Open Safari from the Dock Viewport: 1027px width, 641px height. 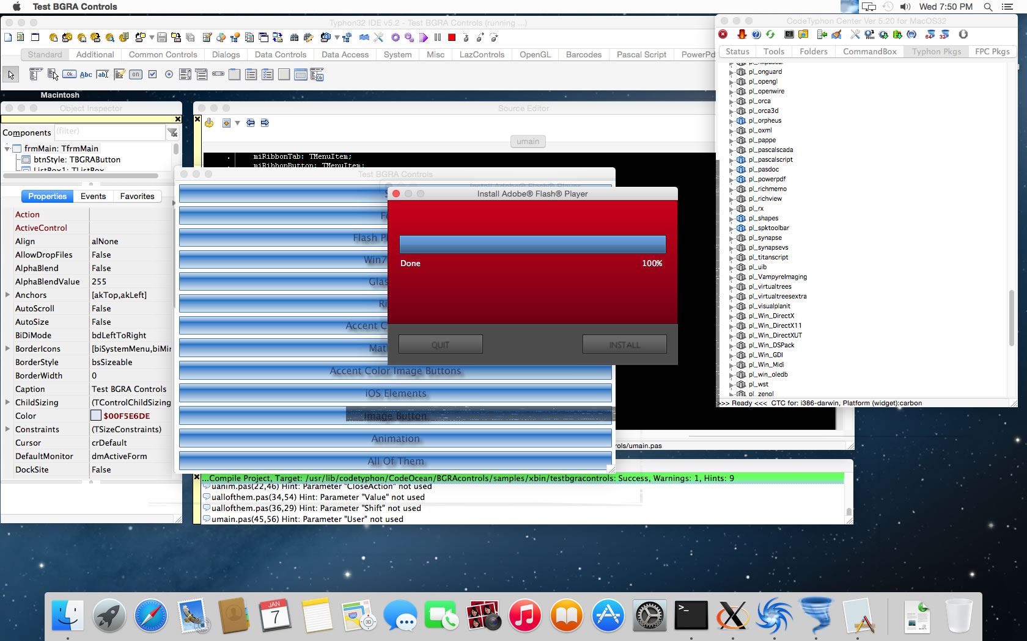[x=150, y=615]
